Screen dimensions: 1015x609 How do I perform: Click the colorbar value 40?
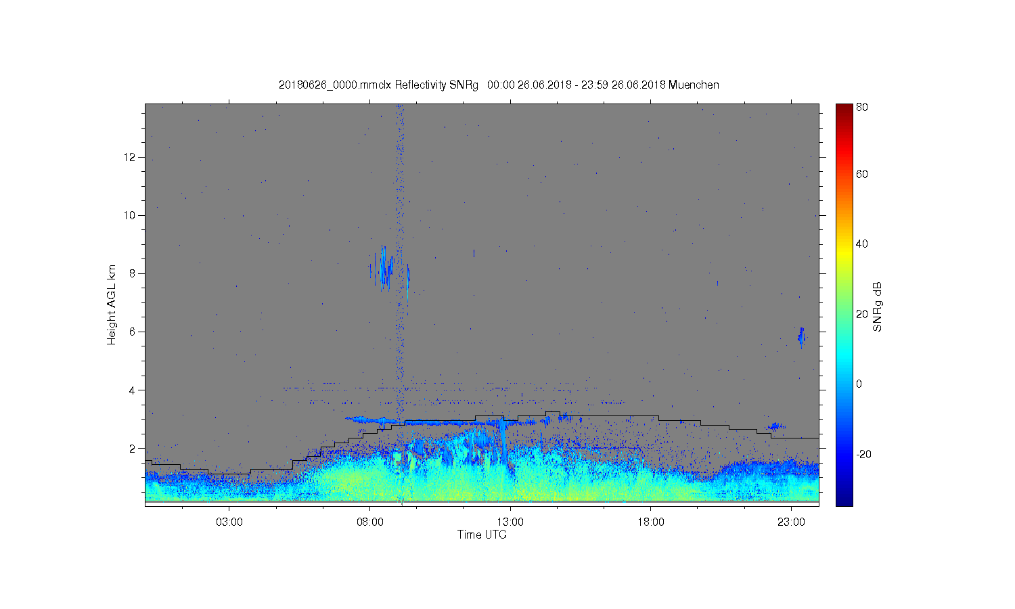coord(862,244)
